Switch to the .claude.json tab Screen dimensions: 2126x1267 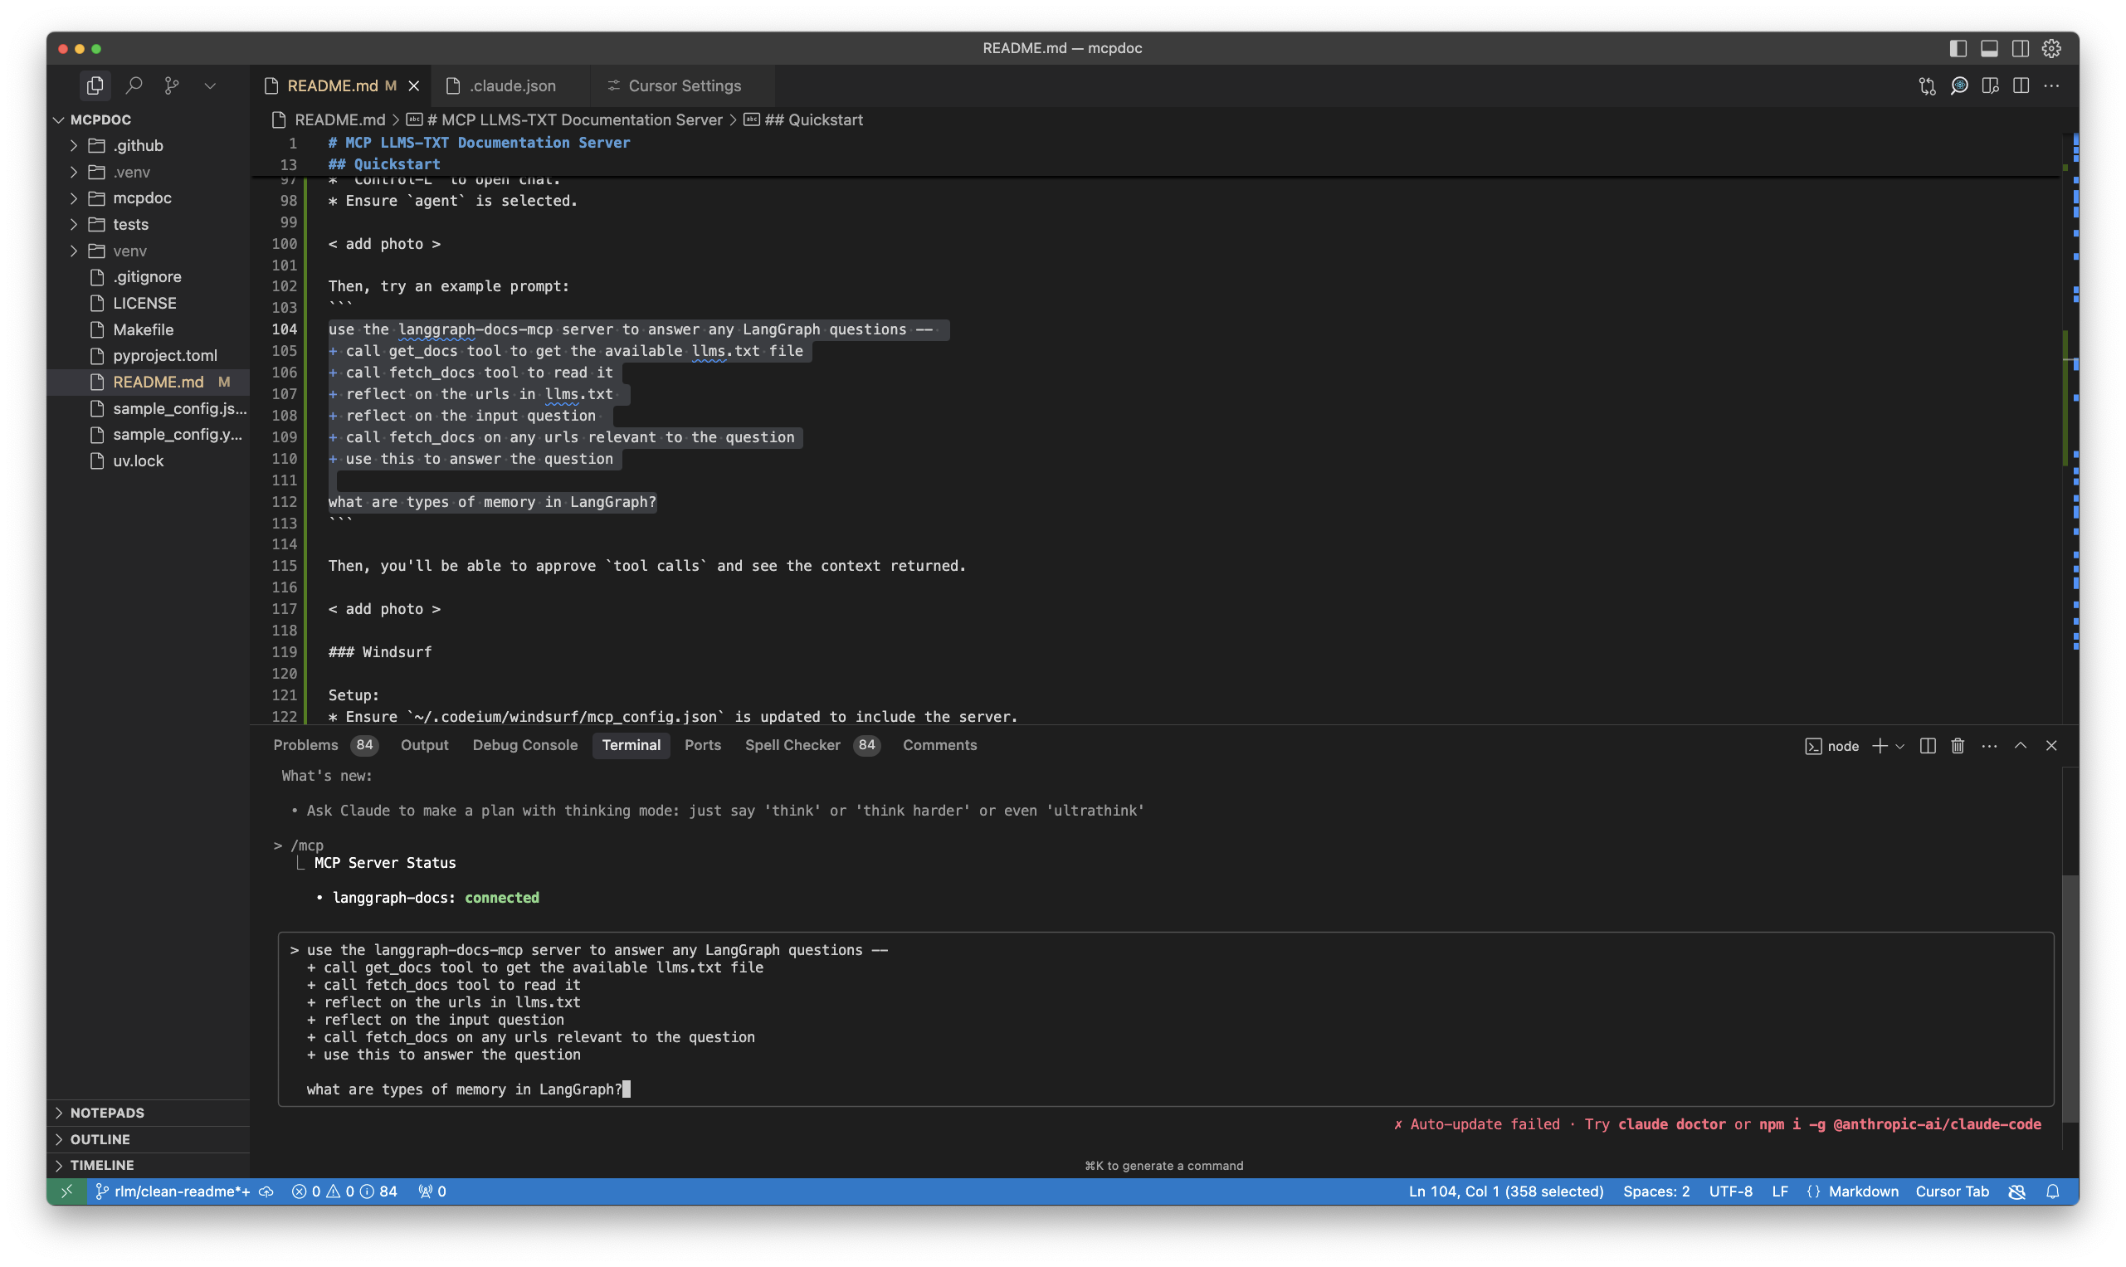click(510, 85)
